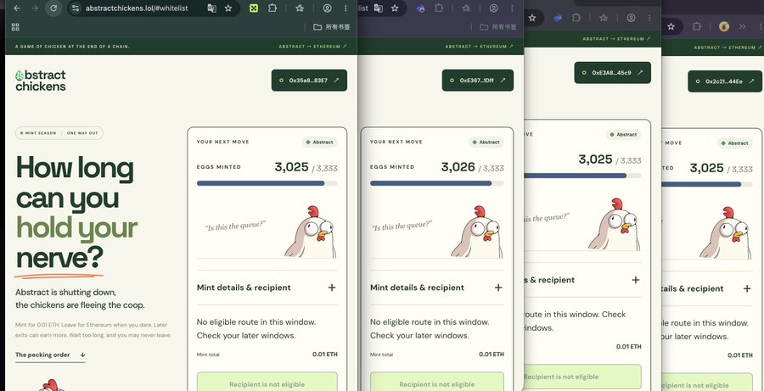
Task: Click the Abstract Chickens logo
Action: pos(41,81)
